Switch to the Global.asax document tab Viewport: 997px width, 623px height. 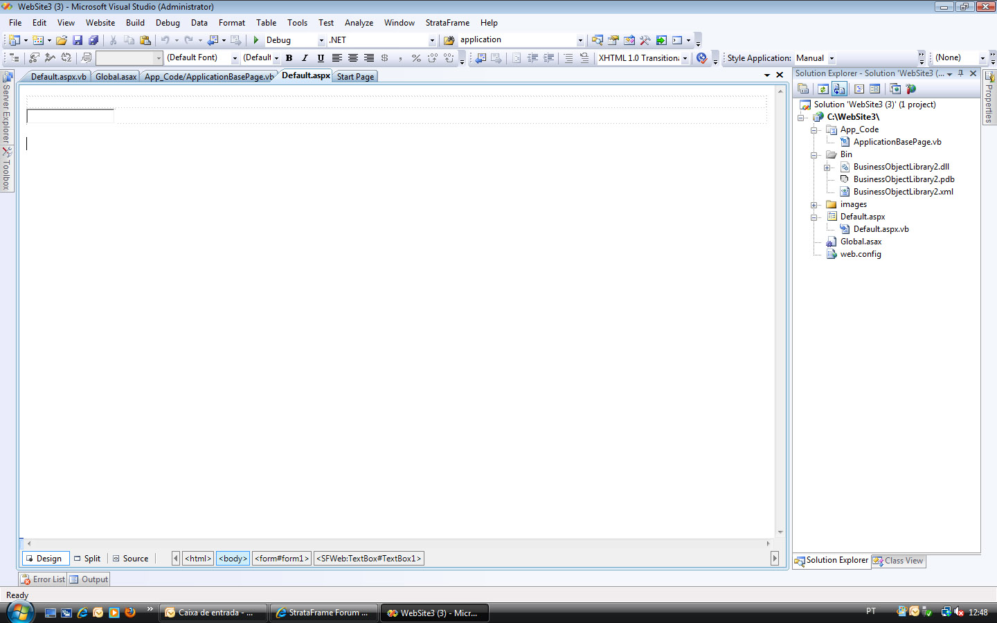pos(116,77)
